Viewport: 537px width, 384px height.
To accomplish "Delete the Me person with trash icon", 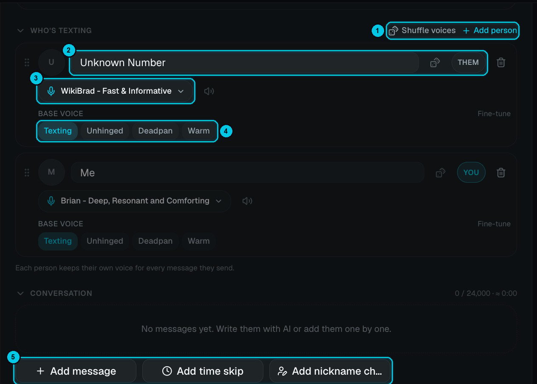I will 501,173.
